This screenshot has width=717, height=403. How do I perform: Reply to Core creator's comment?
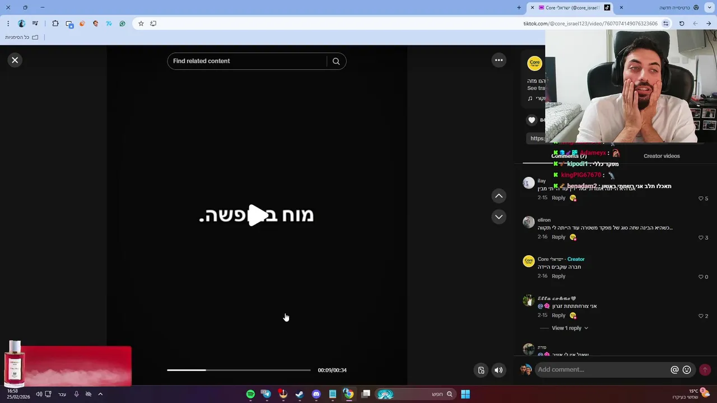[x=558, y=277]
